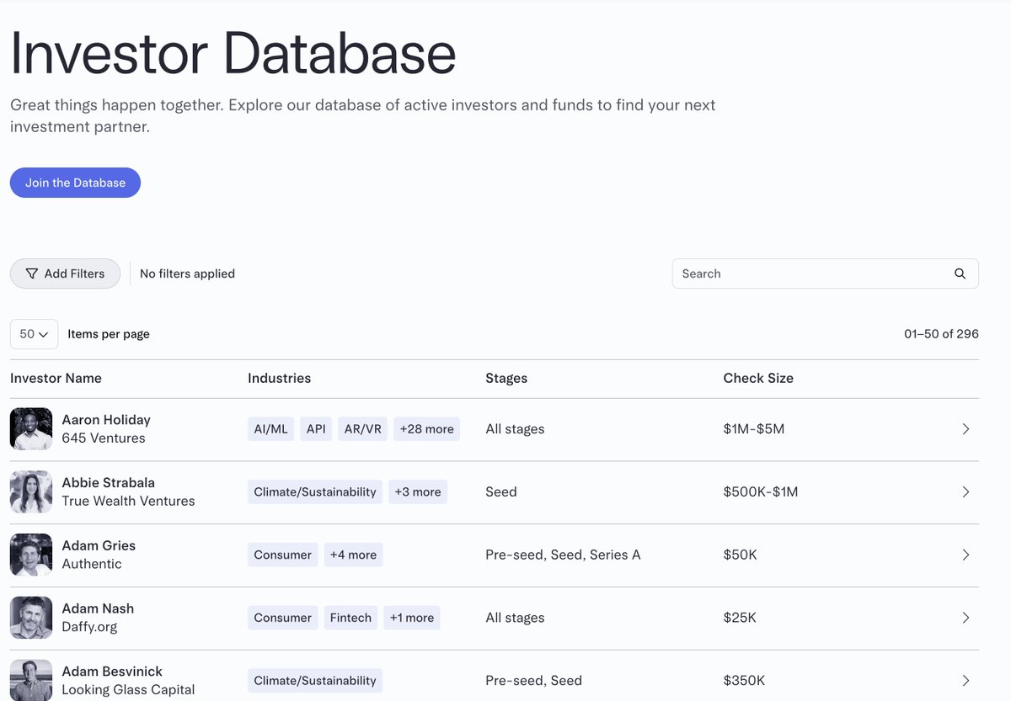1011x701 pixels.
Task: Expand +1 more industries for Adam Nash
Action: tap(411, 618)
